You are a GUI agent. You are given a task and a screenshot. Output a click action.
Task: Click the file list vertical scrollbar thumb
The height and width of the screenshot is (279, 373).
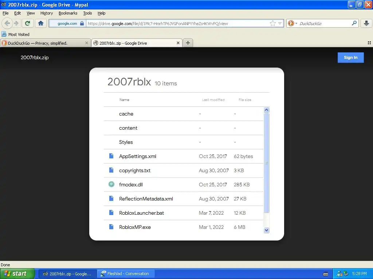(x=266, y=163)
